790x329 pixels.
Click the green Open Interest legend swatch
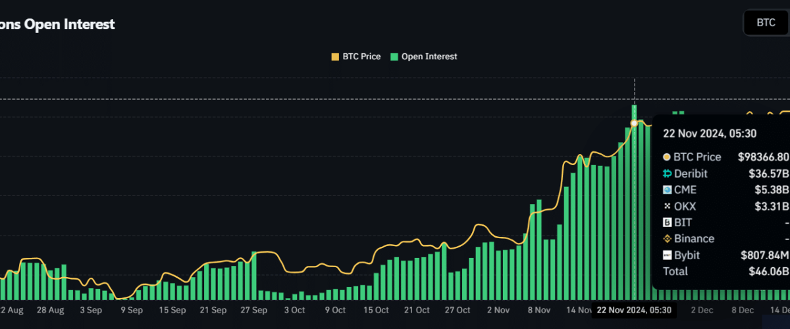tap(394, 57)
